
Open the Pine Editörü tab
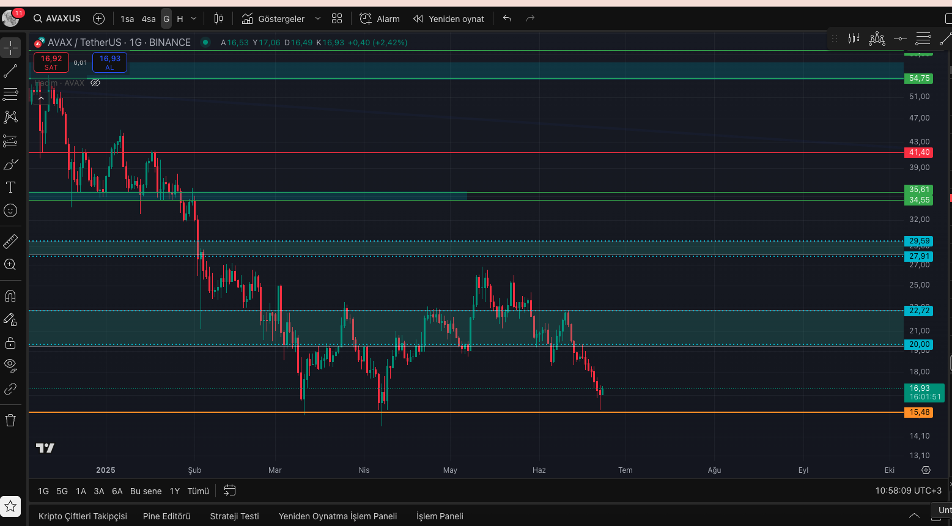(x=166, y=516)
